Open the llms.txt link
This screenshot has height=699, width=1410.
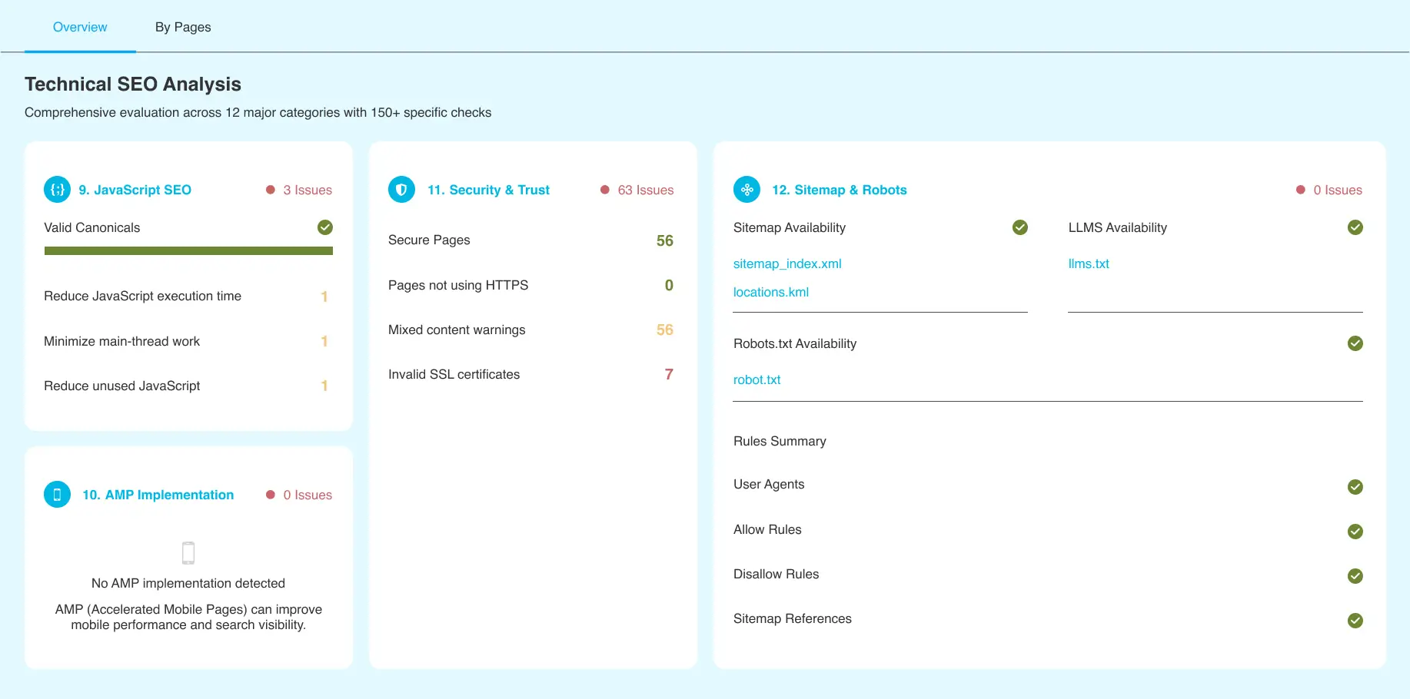point(1088,263)
